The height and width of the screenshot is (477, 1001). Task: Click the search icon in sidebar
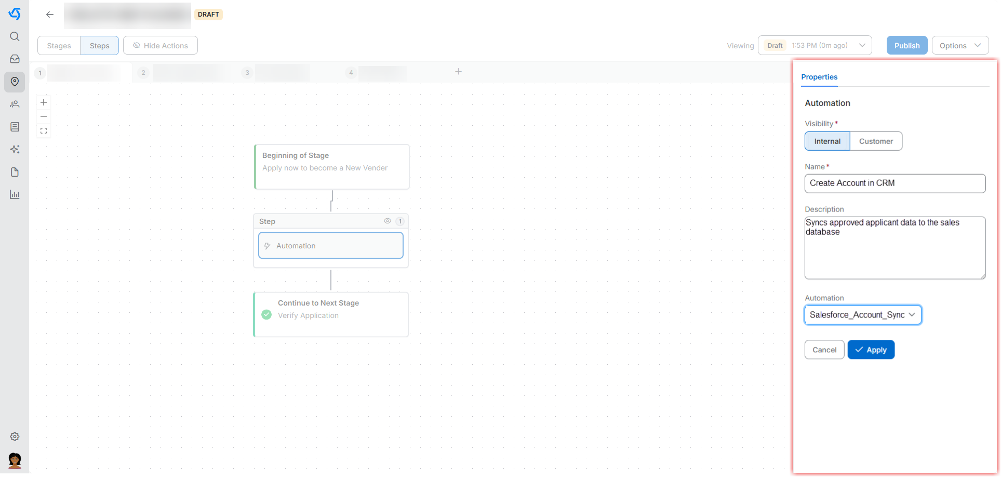click(15, 36)
